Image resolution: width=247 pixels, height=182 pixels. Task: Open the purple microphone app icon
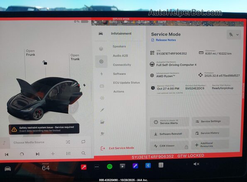click(135, 166)
